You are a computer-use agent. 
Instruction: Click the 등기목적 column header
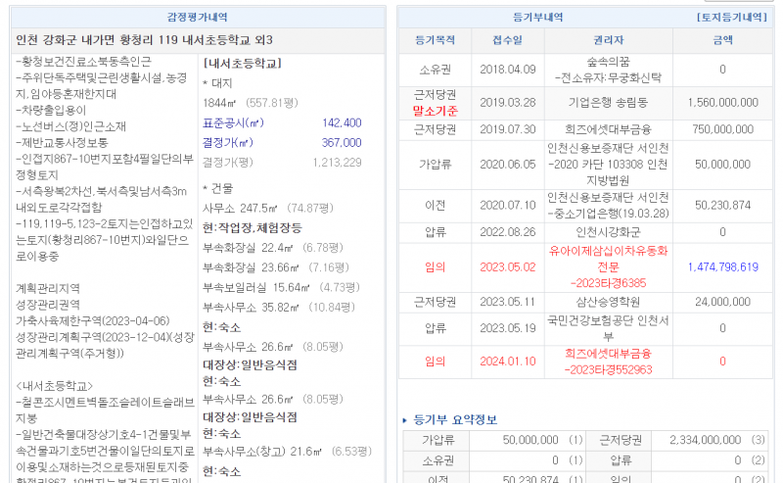coord(436,41)
